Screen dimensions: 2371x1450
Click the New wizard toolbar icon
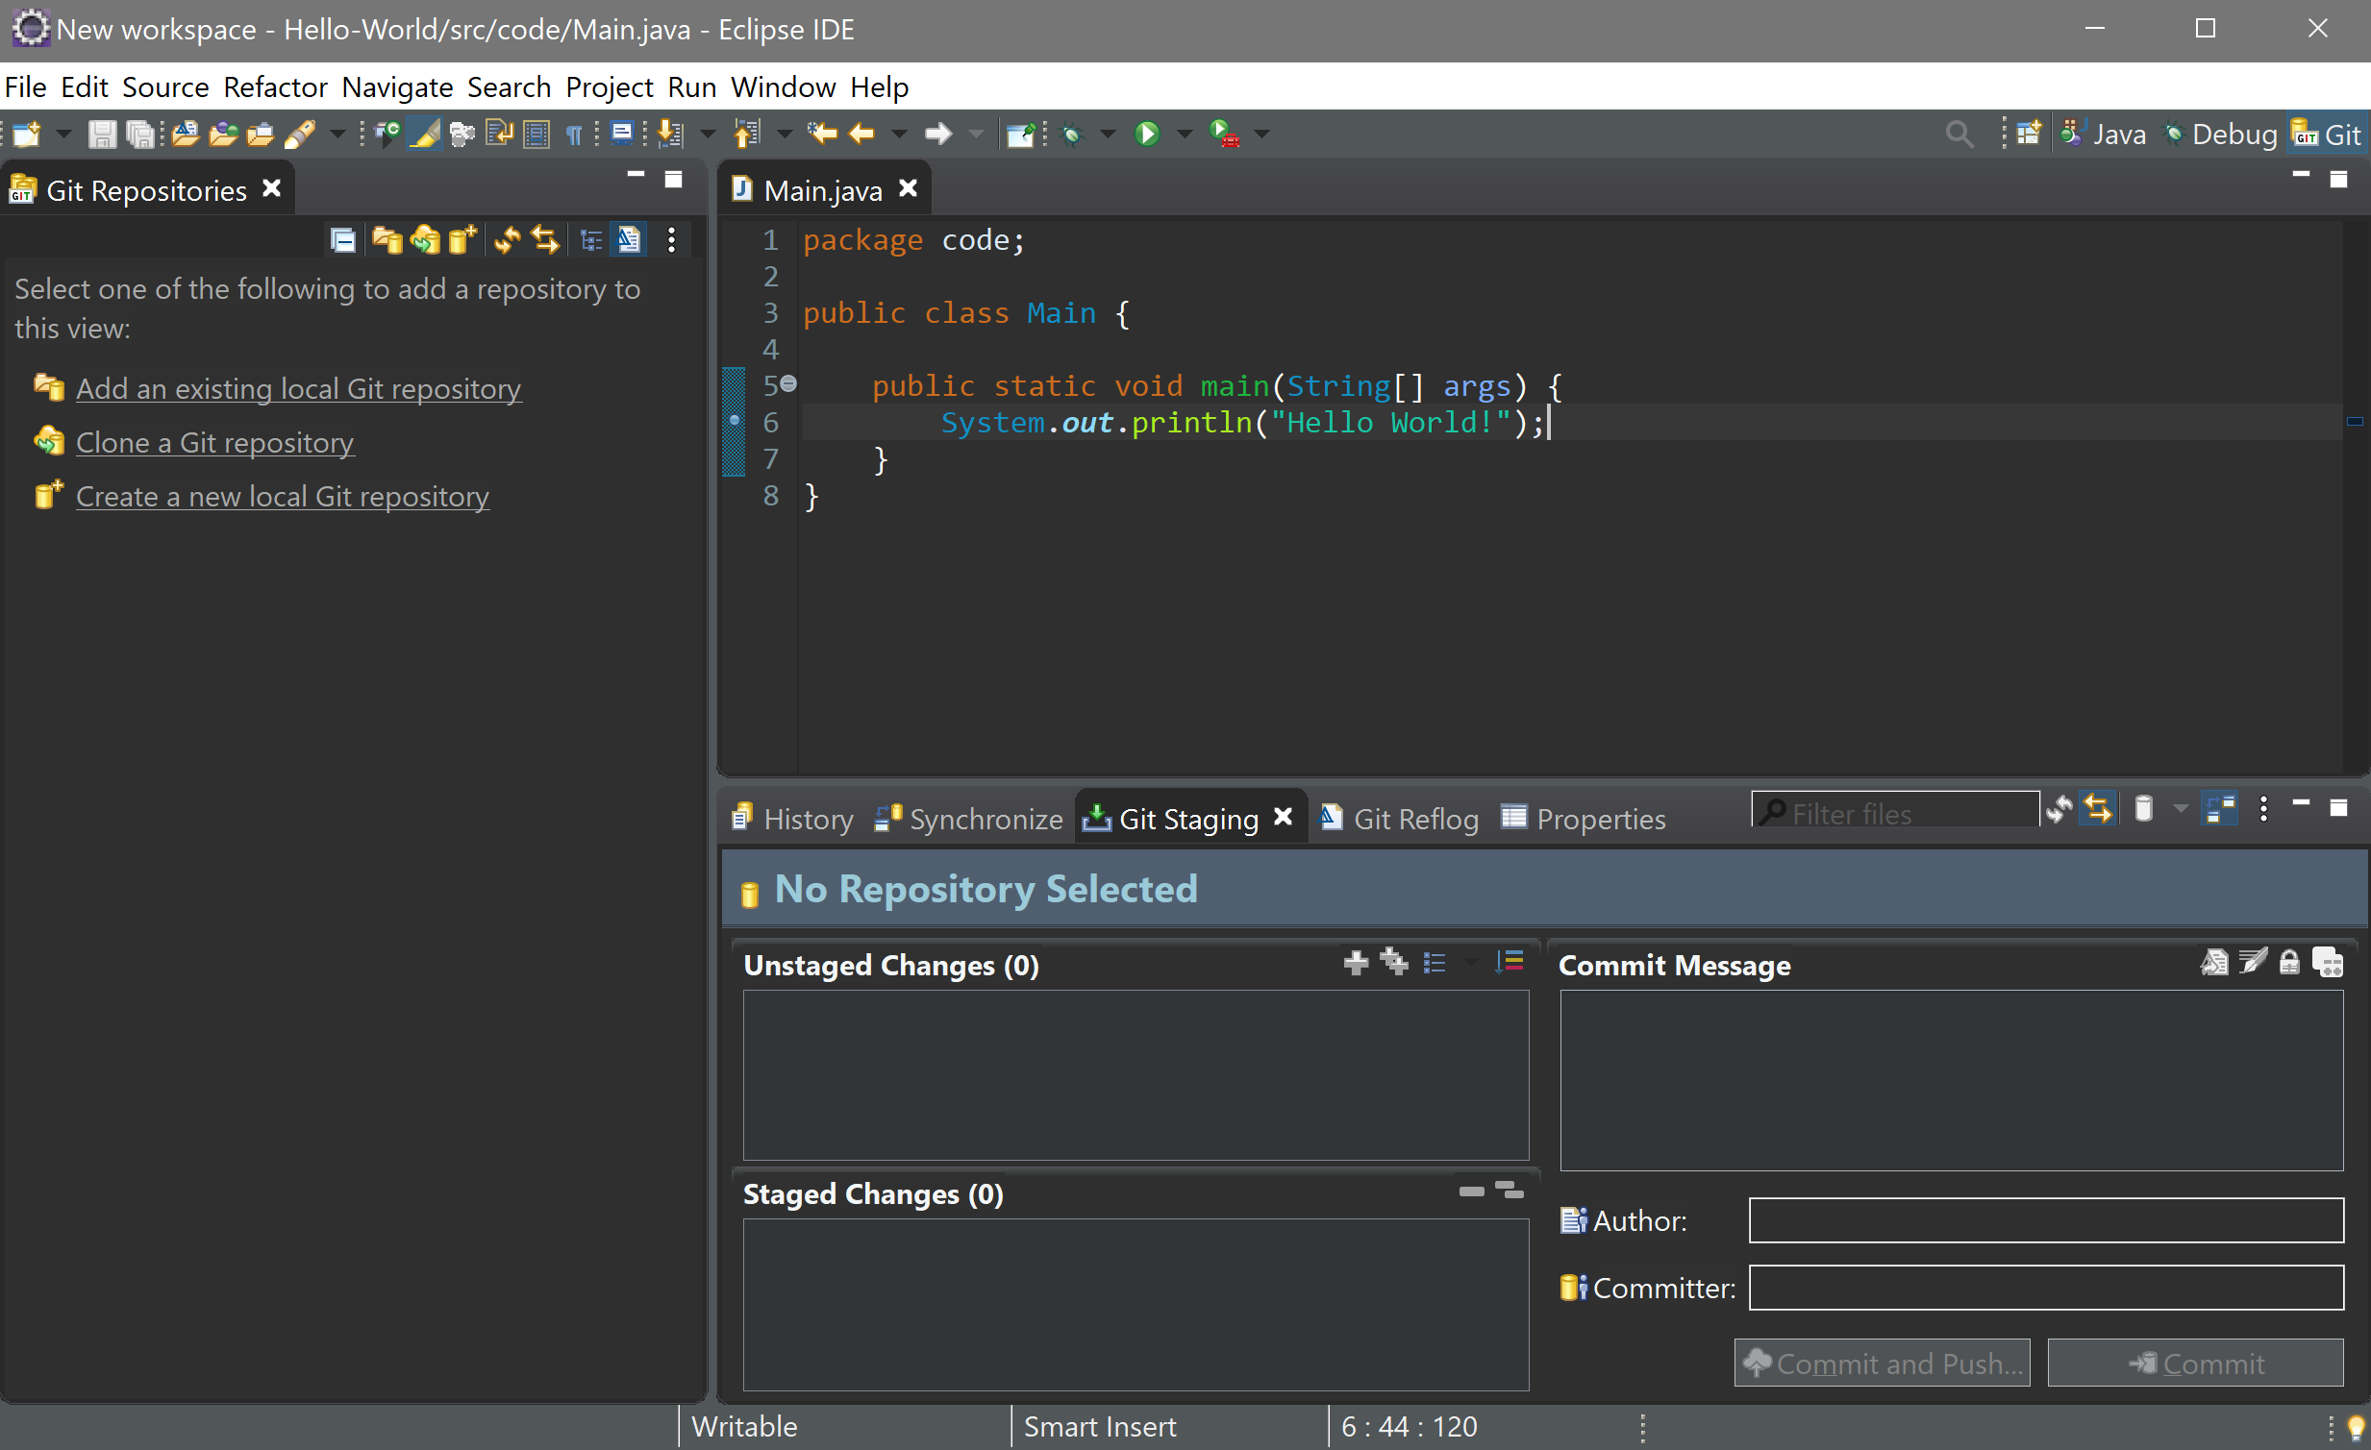tap(26, 134)
